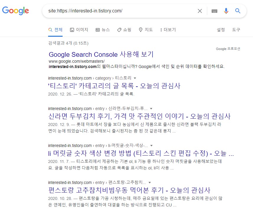Expand dropdown arrow next to li-머릿글-숫자-색상 URL

pos(151,146)
